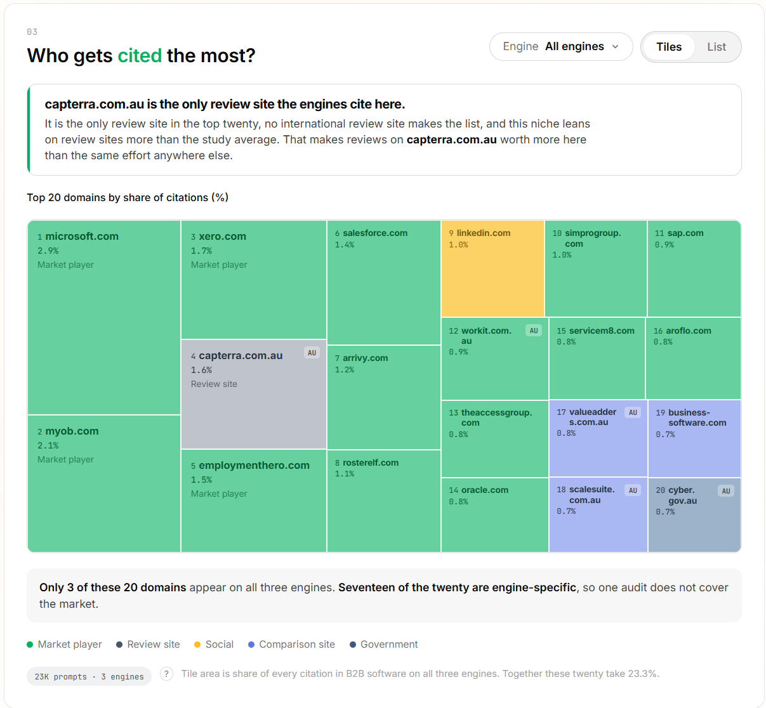Screen dimensions: 766x708
Task: Click the AU badge on workit.com.au tile
Action: (534, 331)
